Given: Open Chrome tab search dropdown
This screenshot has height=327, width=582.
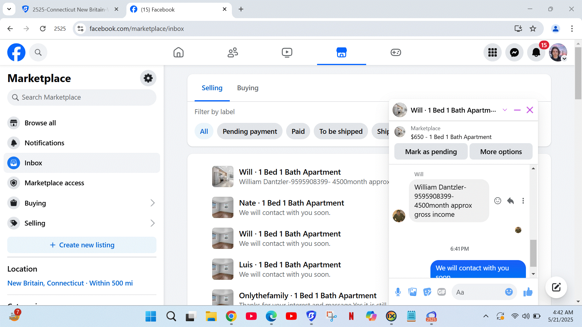Looking at the screenshot, I should 9,9.
